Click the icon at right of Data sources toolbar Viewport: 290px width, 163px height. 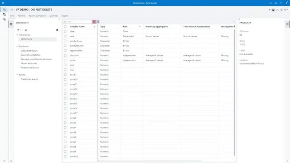[x=57, y=30]
